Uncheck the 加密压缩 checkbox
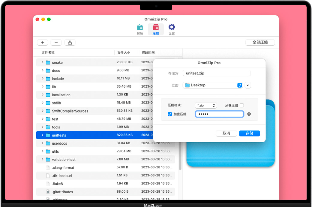This screenshot has height=207, width=312. [170, 114]
